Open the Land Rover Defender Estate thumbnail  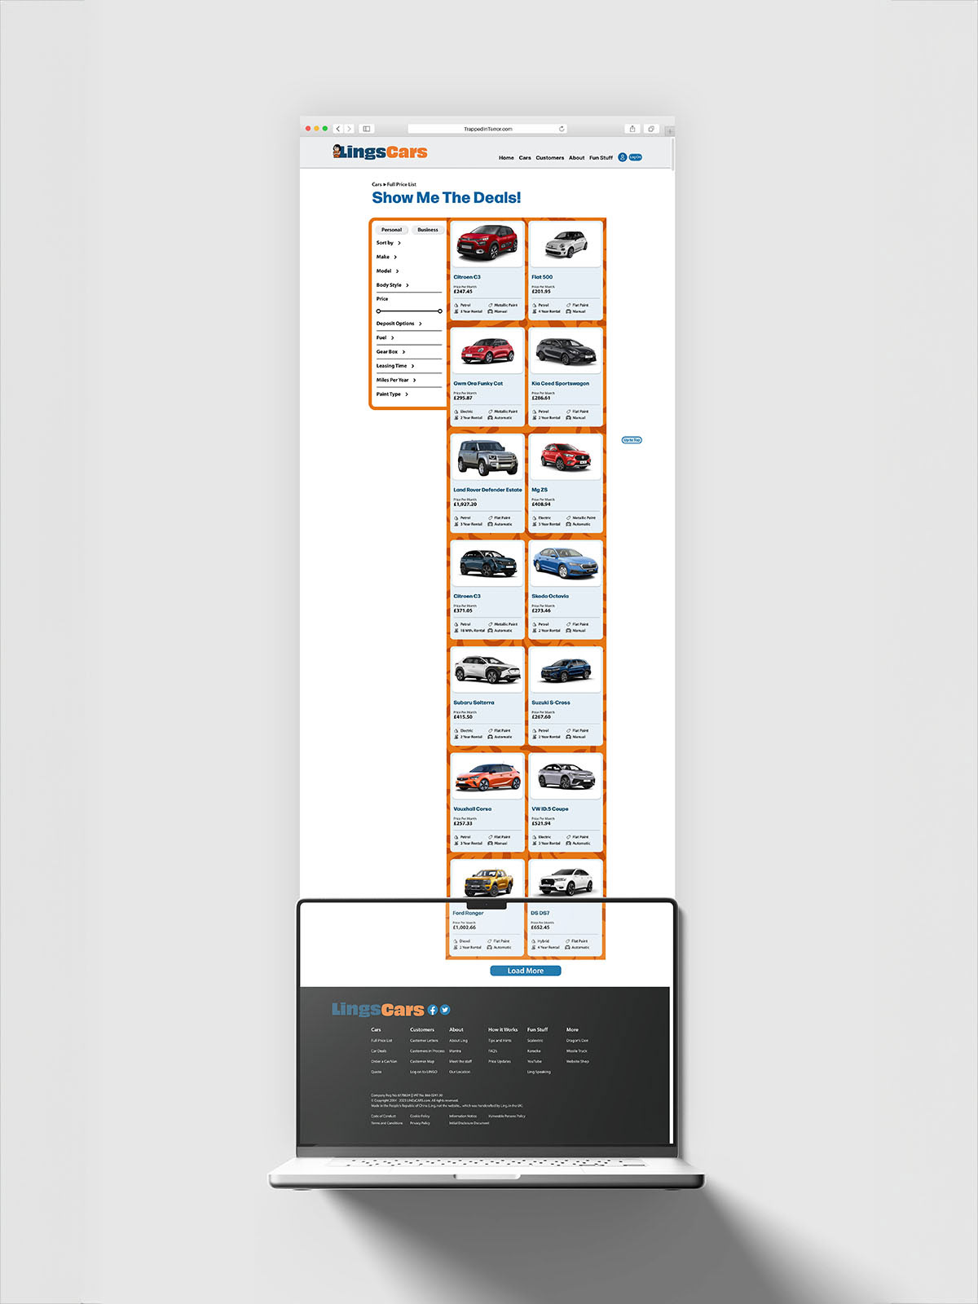point(487,456)
